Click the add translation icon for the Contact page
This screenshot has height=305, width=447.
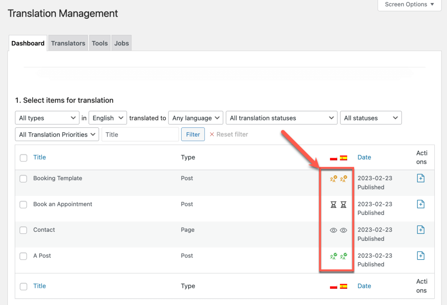420,230
